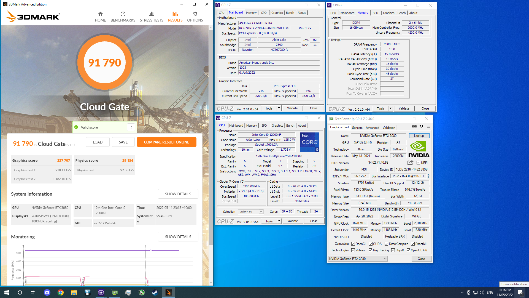Click SHOW DETAILS for Monitoring
Screen dimensions: 529x298
[178, 237]
